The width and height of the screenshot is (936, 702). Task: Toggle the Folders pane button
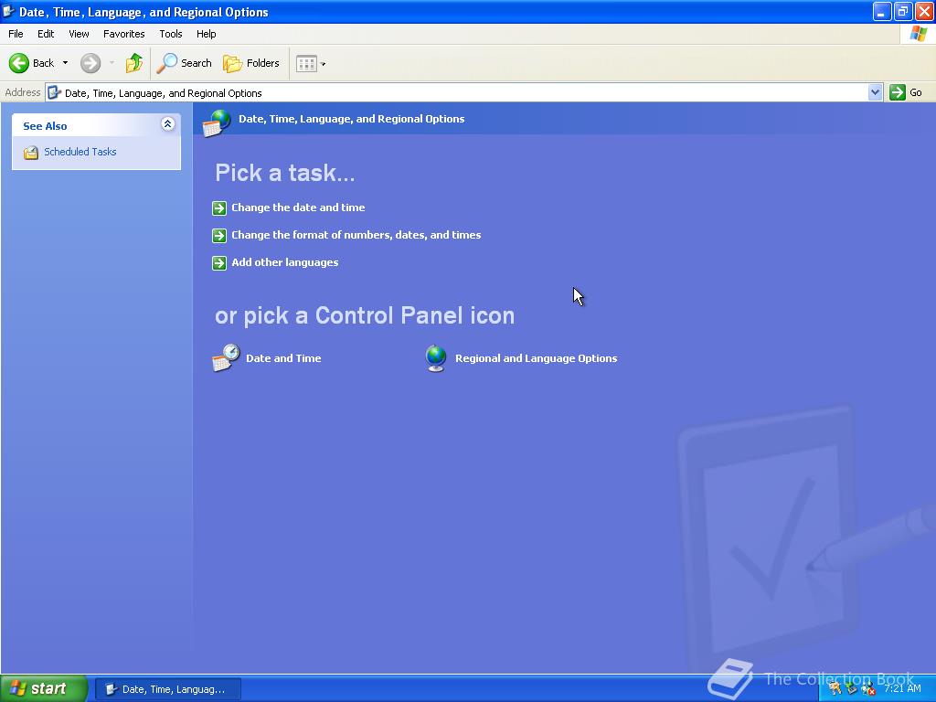250,63
